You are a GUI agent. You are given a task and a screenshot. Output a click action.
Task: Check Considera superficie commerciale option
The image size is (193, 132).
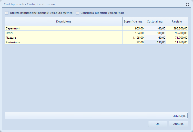tap(77, 13)
